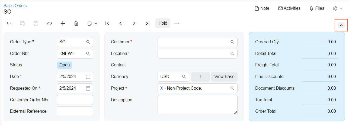Image resolution: width=349 pixels, height=126 pixels.
Task: Click the back arrow toolbar icon
Action: [9, 23]
